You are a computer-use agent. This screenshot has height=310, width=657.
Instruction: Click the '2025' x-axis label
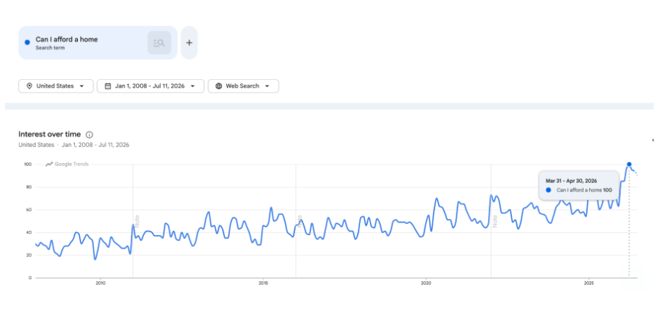(x=588, y=283)
